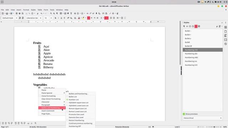Show Page Styles in Styles panel
228x128 pixels.
(193, 26)
